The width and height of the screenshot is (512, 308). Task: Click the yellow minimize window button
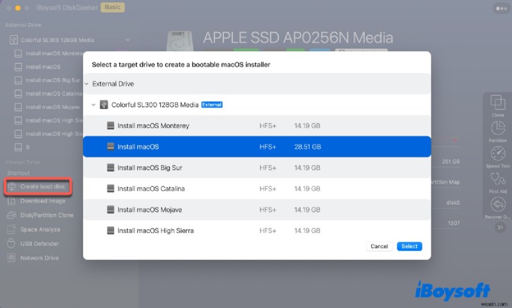pos(18,8)
